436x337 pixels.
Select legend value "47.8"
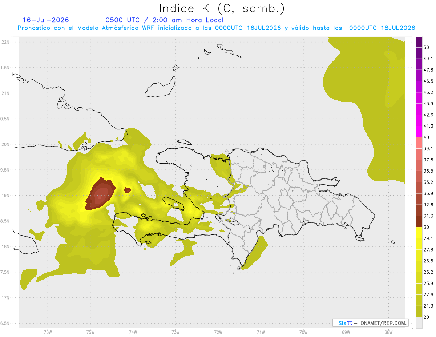tap(428, 70)
